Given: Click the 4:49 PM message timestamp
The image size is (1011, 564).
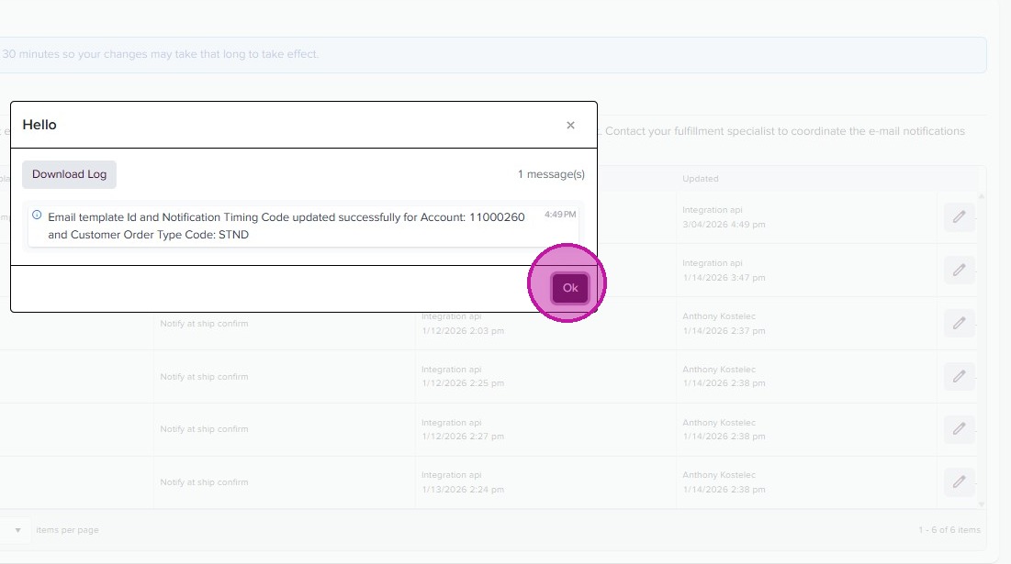Looking at the screenshot, I should [560, 215].
